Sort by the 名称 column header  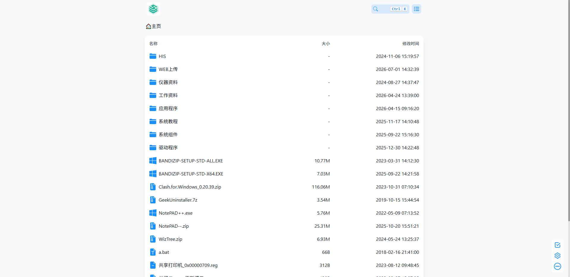pyautogui.click(x=153, y=43)
